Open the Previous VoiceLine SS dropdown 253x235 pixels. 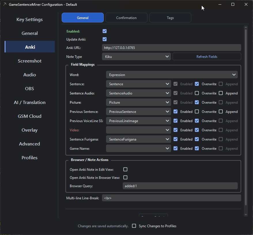pyautogui.click(x=138, y=121)
